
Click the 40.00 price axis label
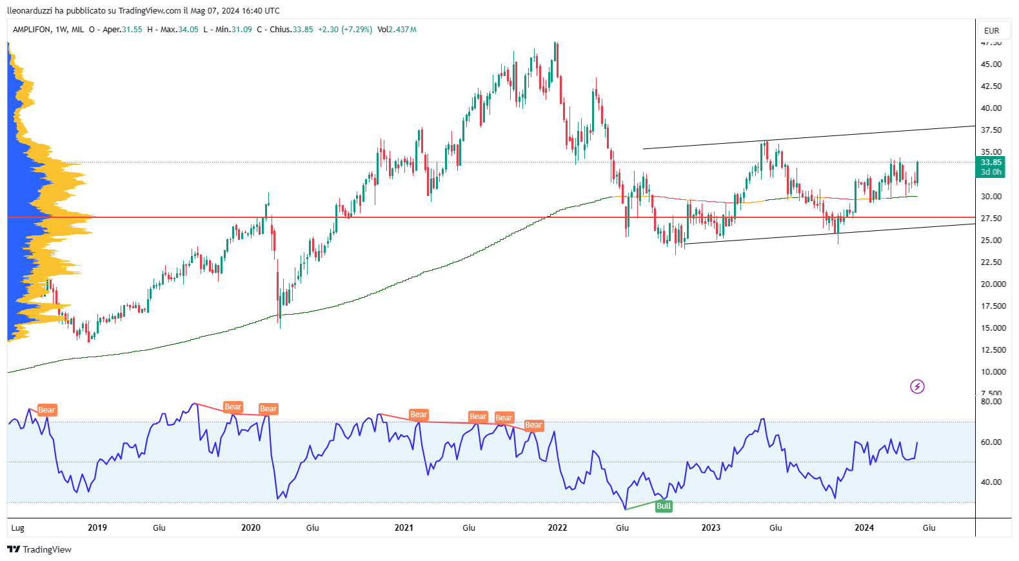coord(991,108)
